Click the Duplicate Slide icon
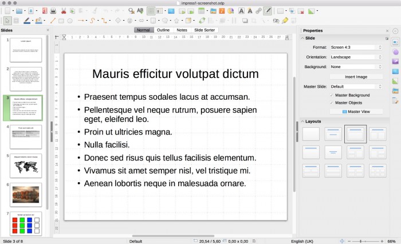The height and width of the screenshot is (244, 401). pyautogui.click(x=292, y=11)
